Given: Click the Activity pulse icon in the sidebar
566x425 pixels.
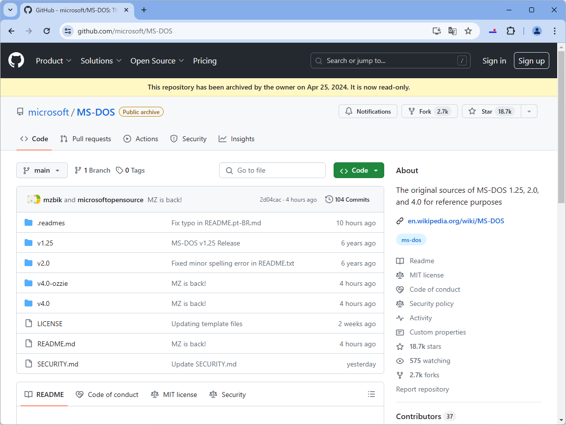Looking at the screenshot, I should [x=400, y=318].
